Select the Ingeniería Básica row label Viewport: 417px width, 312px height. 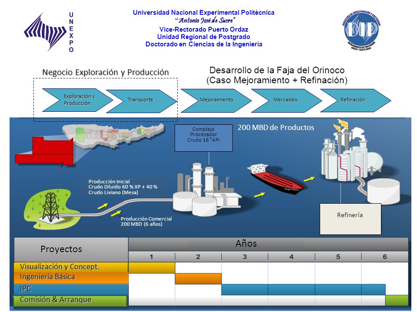(71, 277)
